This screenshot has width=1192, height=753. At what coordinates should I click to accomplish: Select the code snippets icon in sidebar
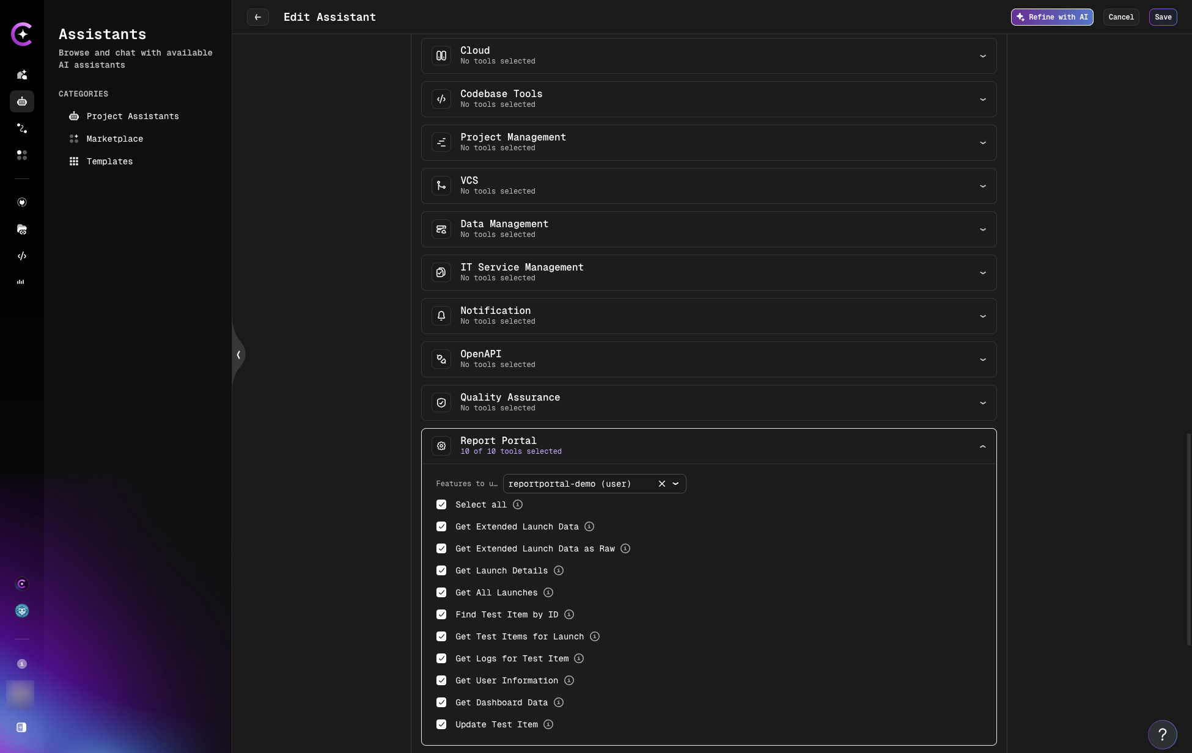(x=22, y=256)
